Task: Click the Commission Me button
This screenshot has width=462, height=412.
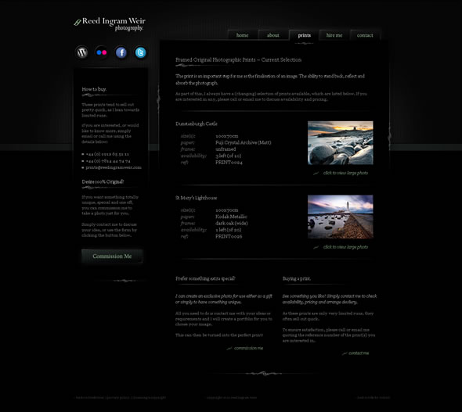Action: 112,256
